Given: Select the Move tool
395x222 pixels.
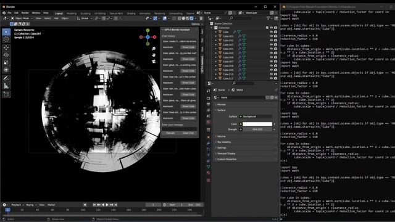Looking at the screenshot, I should 6,47.
